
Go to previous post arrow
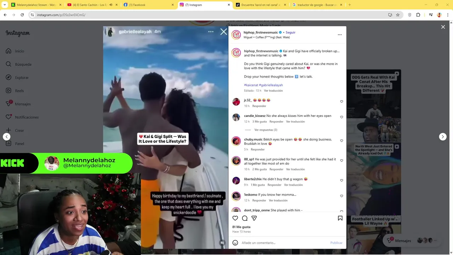pos(6,137)
